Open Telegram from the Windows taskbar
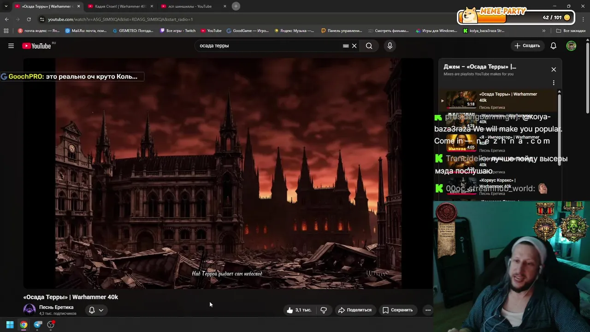 tap(38, 325)
